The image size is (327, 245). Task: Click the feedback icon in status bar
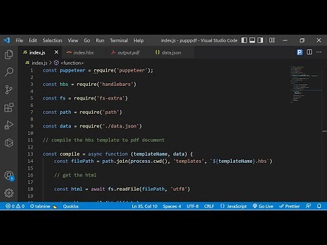(x=308, y=206)
